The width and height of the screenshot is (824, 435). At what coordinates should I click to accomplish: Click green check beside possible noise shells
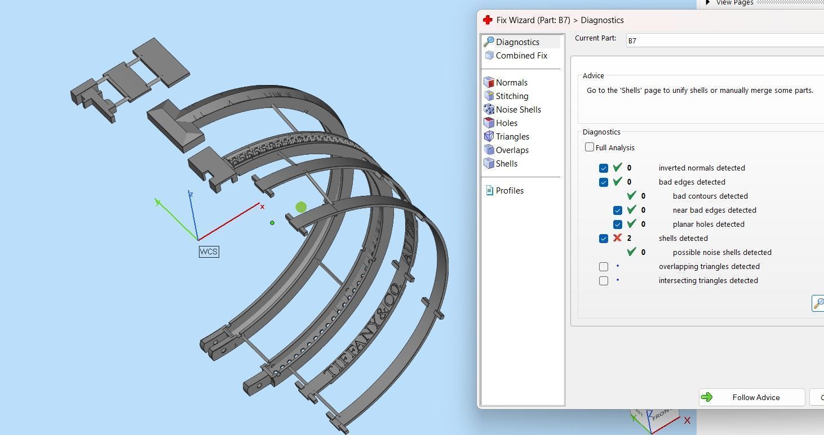point(631,252)
